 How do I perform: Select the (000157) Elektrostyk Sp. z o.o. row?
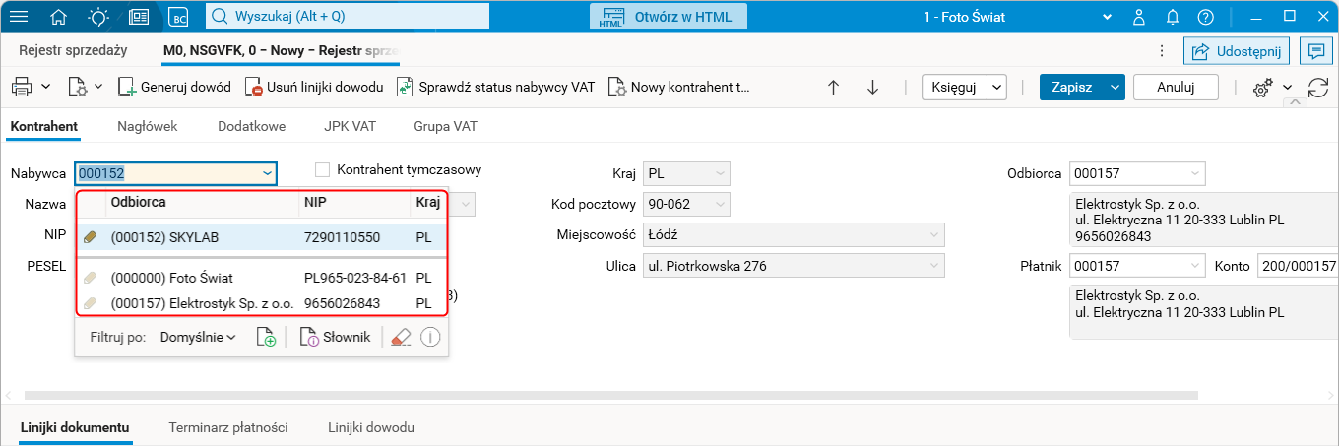coord(262,303)
